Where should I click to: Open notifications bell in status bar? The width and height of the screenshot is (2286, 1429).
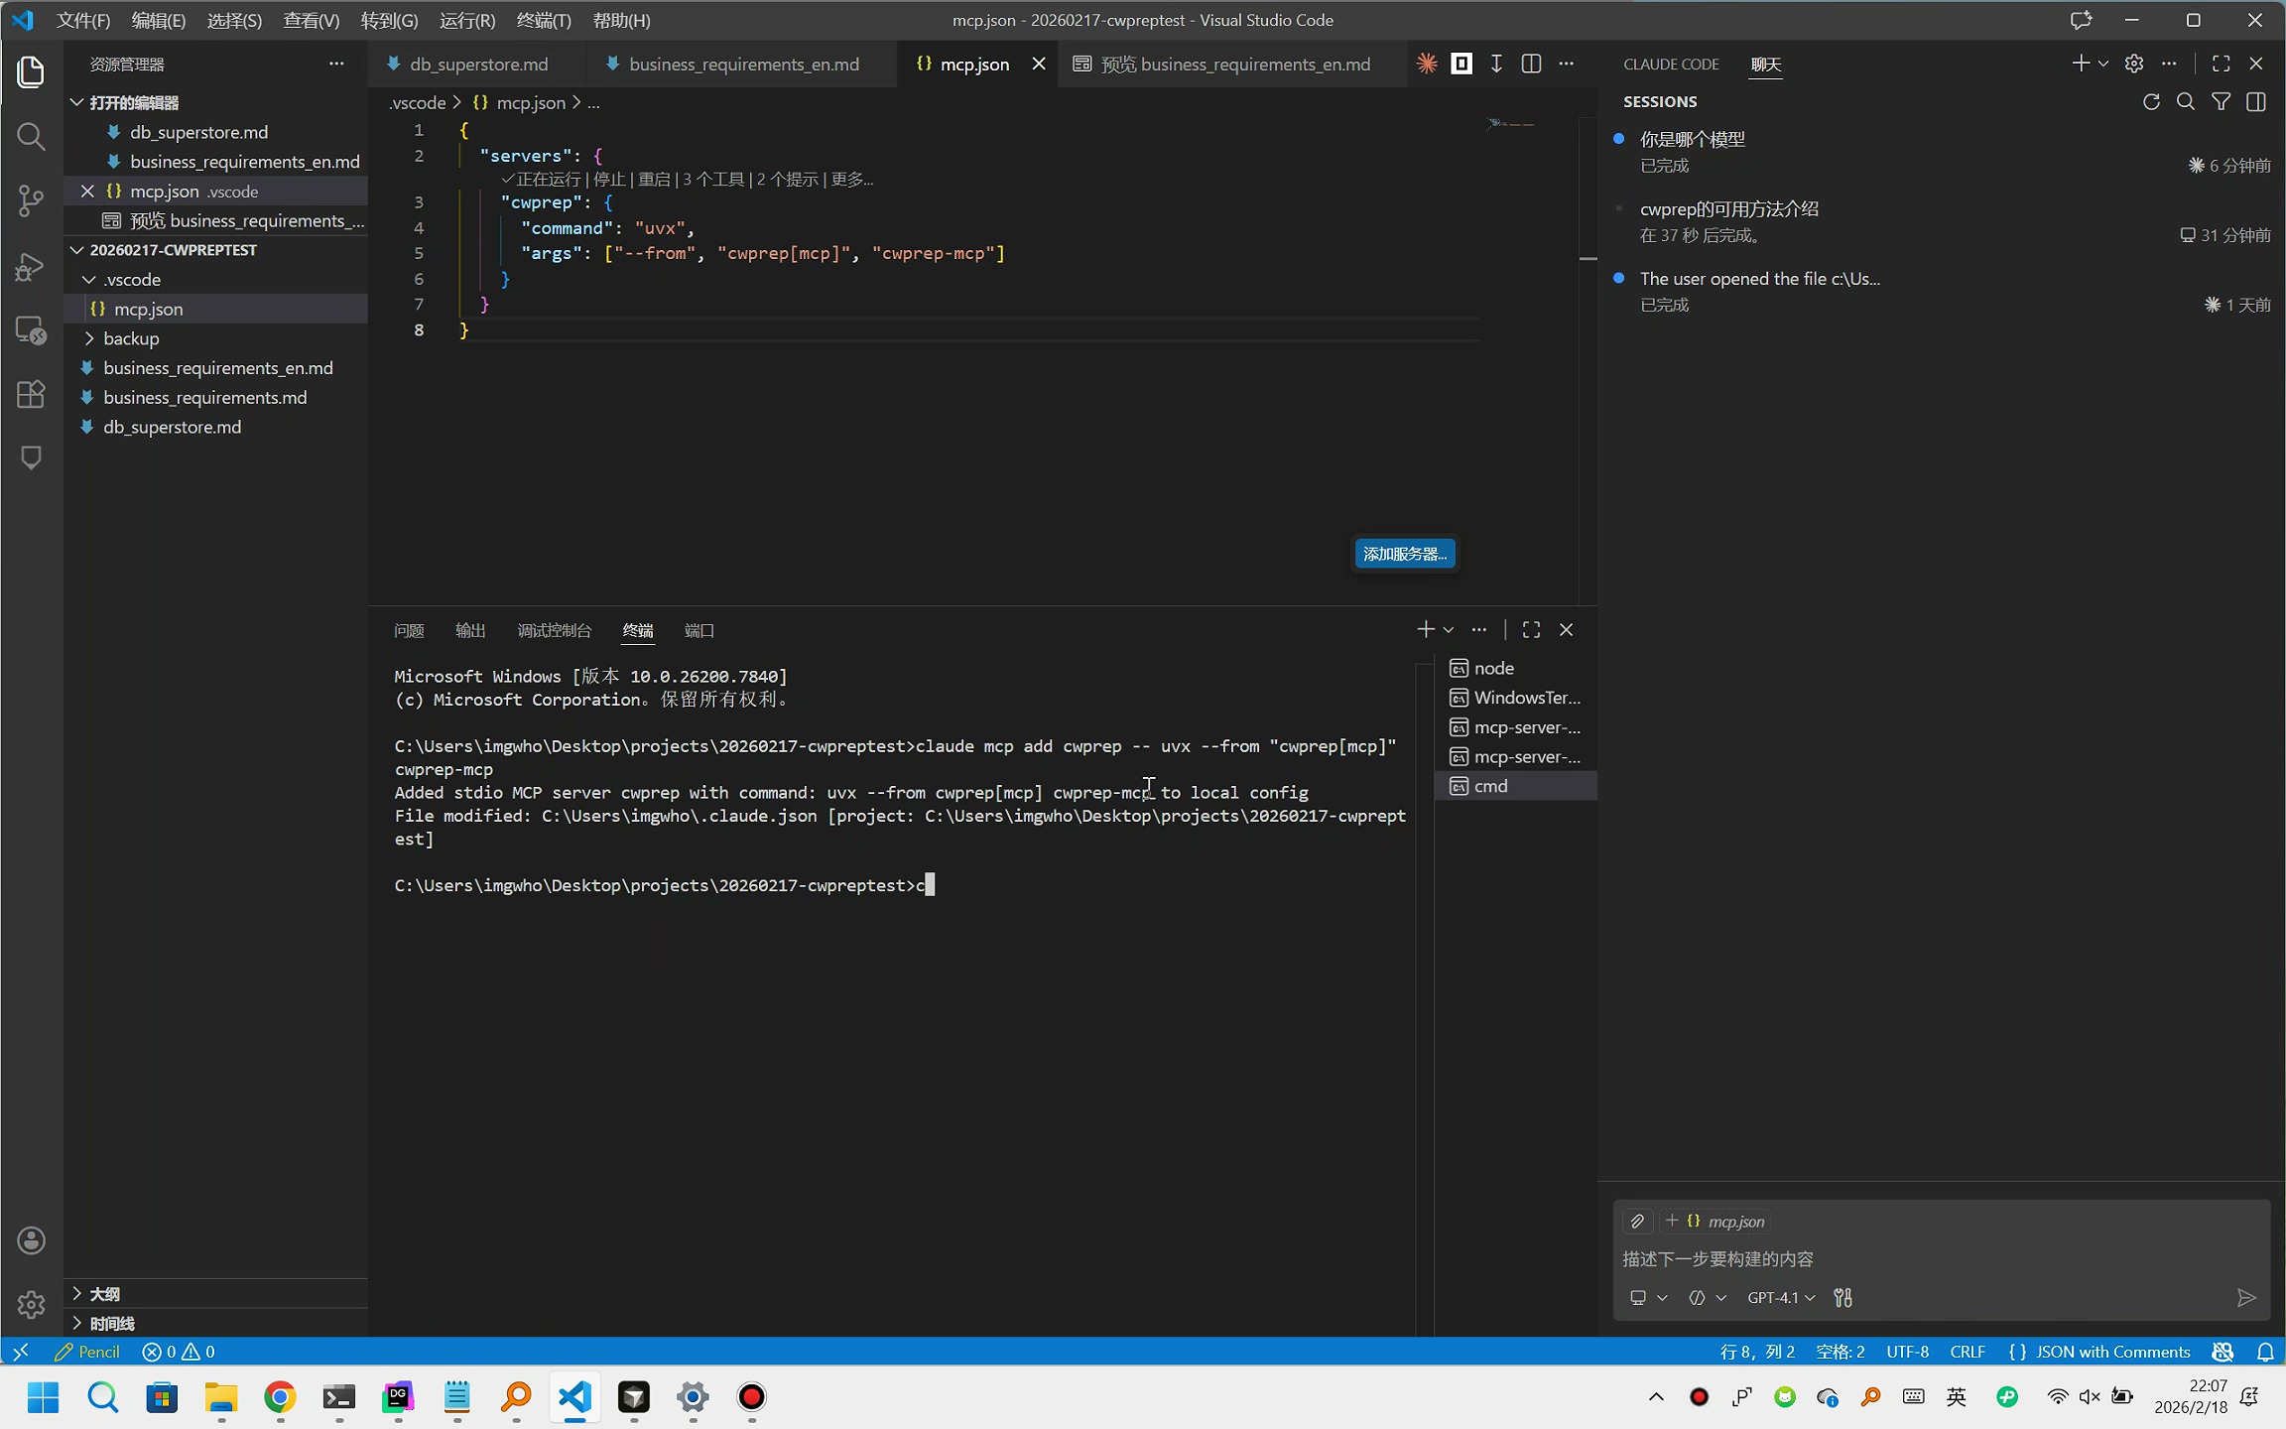tap(2265, 1352)
